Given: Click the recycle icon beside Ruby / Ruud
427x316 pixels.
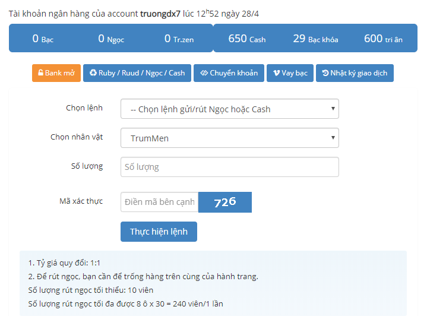Looking at the screenshot, I should (93, 73).
